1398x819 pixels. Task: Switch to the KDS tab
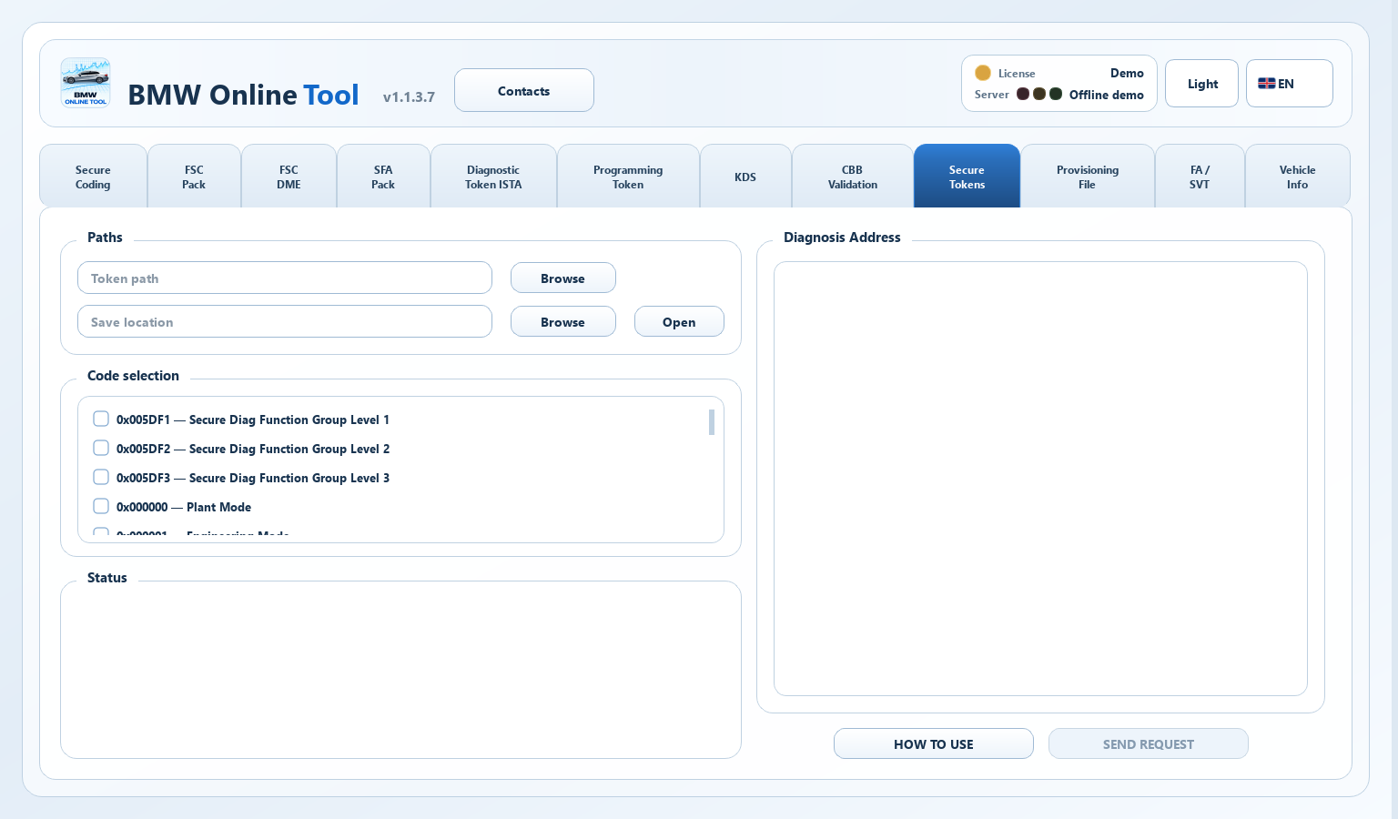(x=745, y=177)
